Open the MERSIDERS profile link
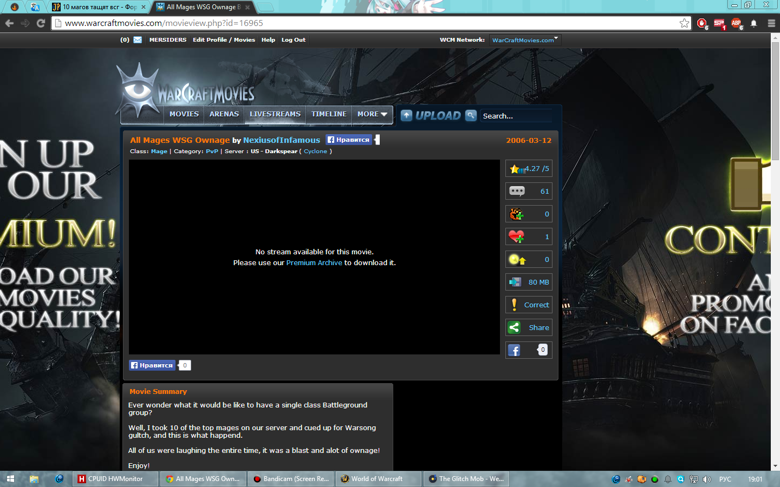This screenshot has width=780, height=487. pos(168,40)
